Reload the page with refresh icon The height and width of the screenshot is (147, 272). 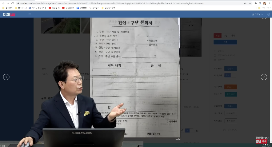click(x=13, y=3)
